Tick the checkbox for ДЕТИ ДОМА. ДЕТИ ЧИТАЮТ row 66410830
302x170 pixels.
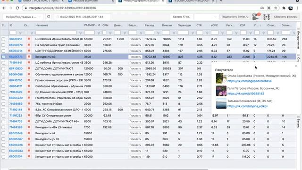click(3, 68)
